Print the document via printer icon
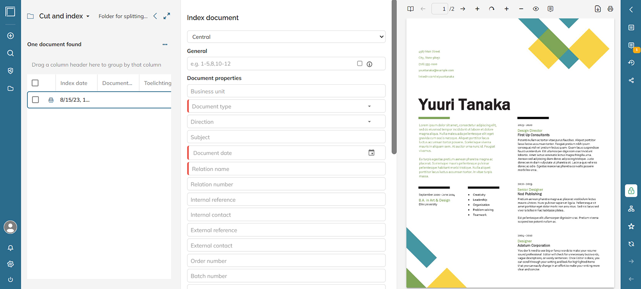Viewport: 641px width, 289px height. pos(610,9)
